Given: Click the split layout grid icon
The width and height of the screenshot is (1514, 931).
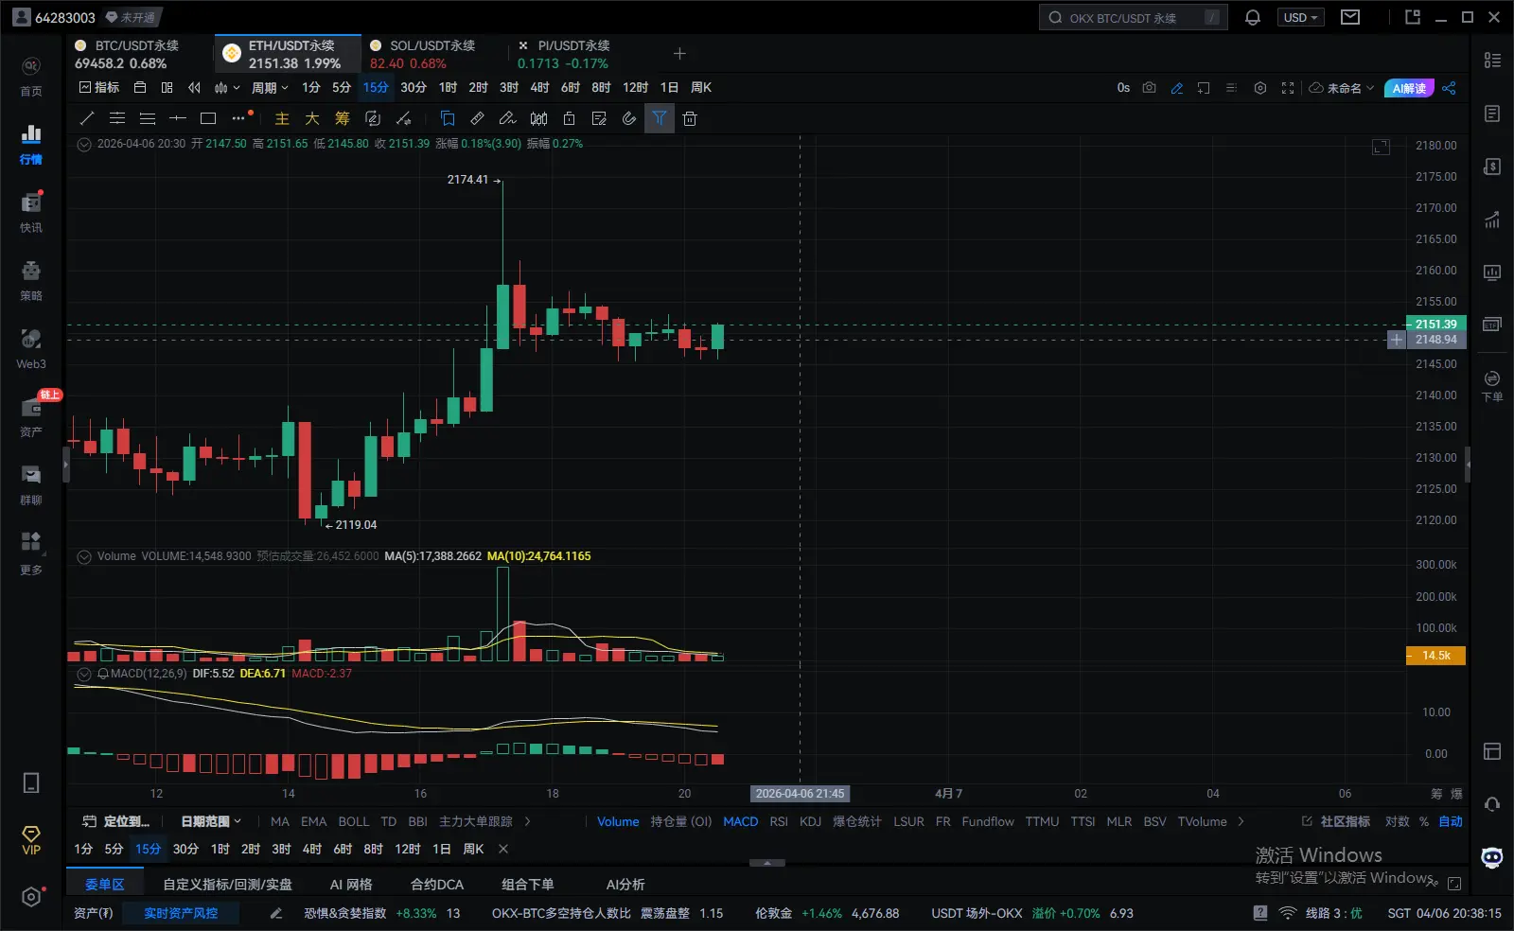Looking at the screenshot, I should click(x=167, y=88).
